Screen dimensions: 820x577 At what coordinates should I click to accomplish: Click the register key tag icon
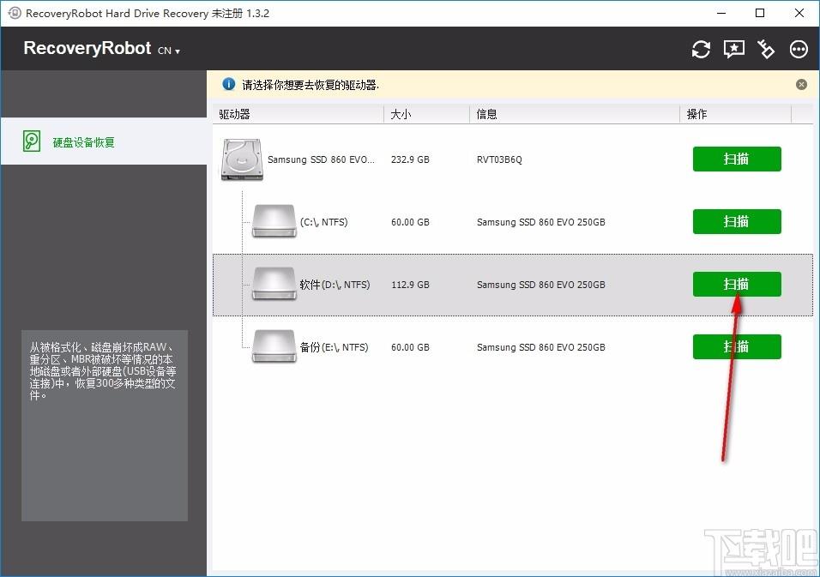tap(766, 49)
